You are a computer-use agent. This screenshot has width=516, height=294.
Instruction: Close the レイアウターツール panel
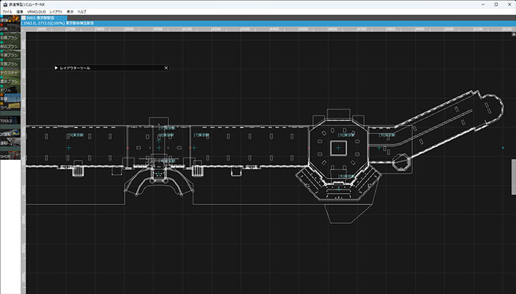click(166, 68)
